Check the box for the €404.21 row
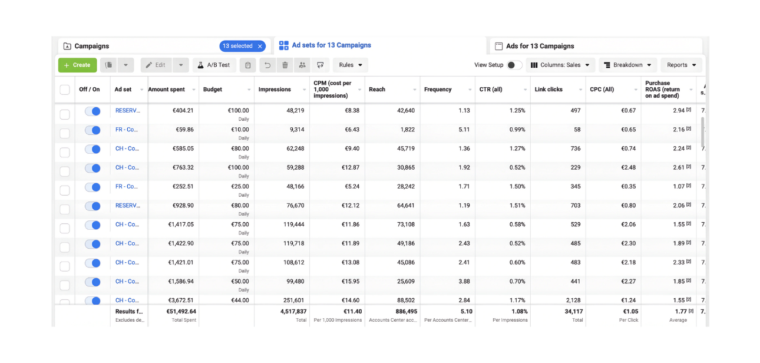 click(x=65, y=114)
